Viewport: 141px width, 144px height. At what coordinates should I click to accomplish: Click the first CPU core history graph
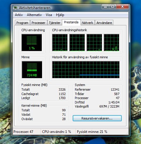pos(60,43)
